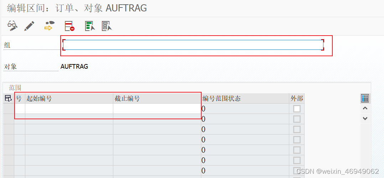Click the title 编辑区间：订单、对象 AUFTRAG

click(77, 8)
